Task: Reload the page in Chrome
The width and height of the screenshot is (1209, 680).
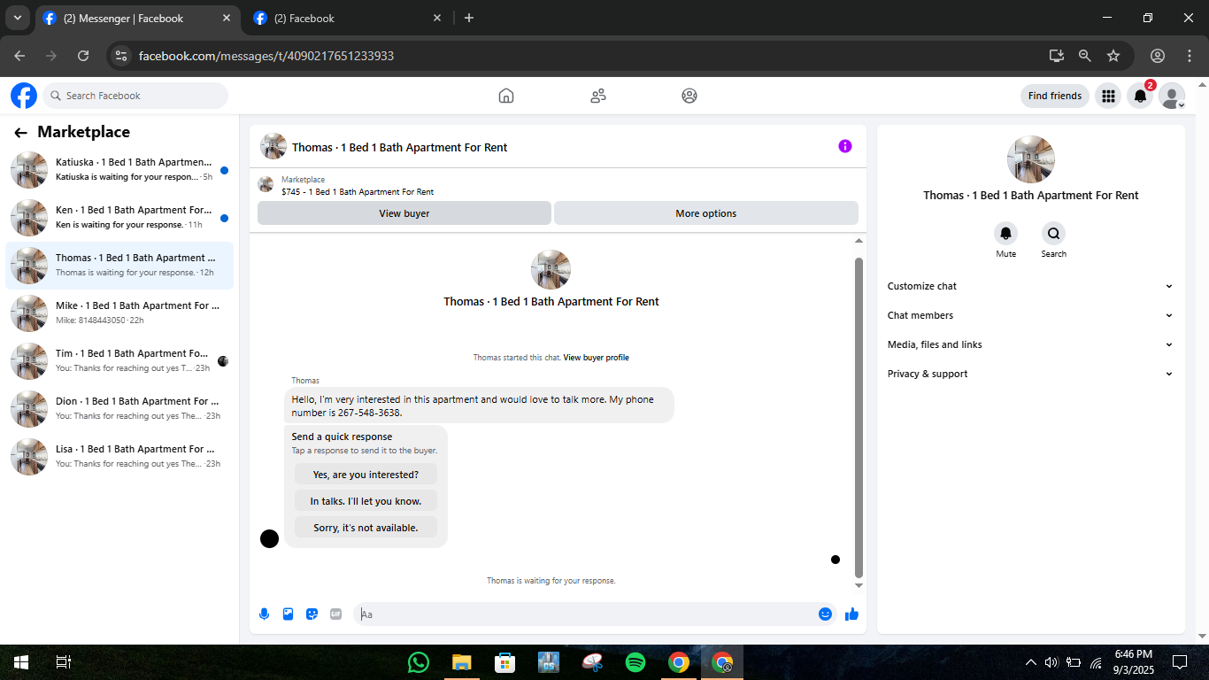Action: pyautogui.click(x=83, y=55)
